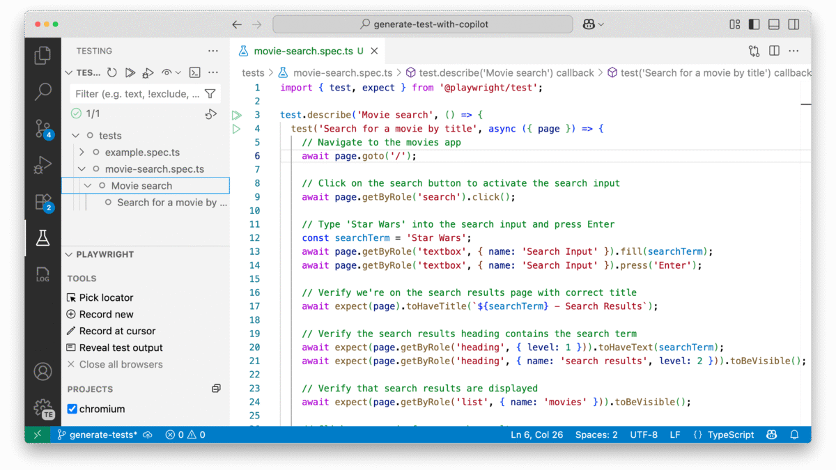Toggle the primary side bar layout button
Image resolution: width=836 pixels, height=470 pixels.
pyautogui.click(x=754, y=24)
